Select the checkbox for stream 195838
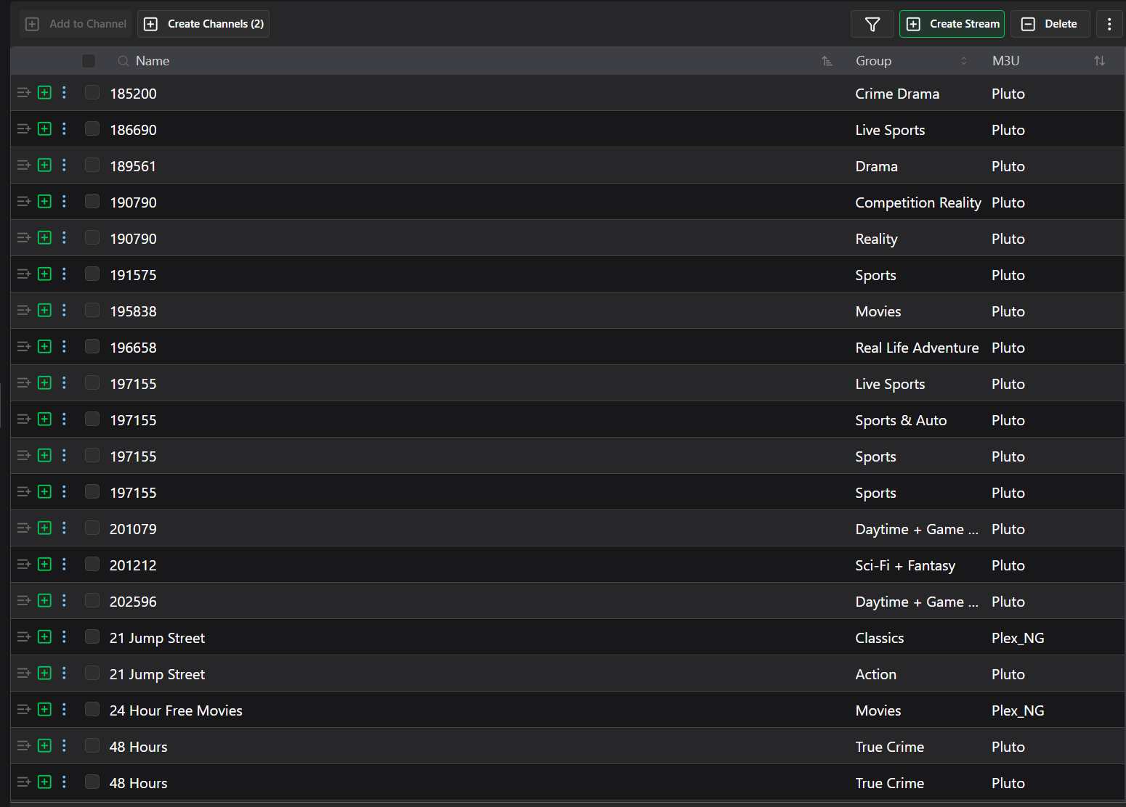Screen dimensions: 1126x807 coord(92,311)
